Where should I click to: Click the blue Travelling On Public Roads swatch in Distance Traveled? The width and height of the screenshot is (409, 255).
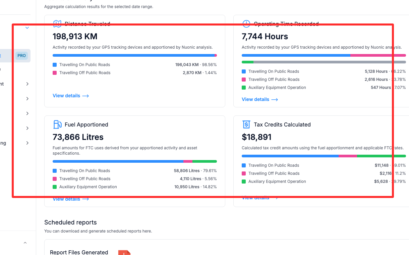point(55,65)
